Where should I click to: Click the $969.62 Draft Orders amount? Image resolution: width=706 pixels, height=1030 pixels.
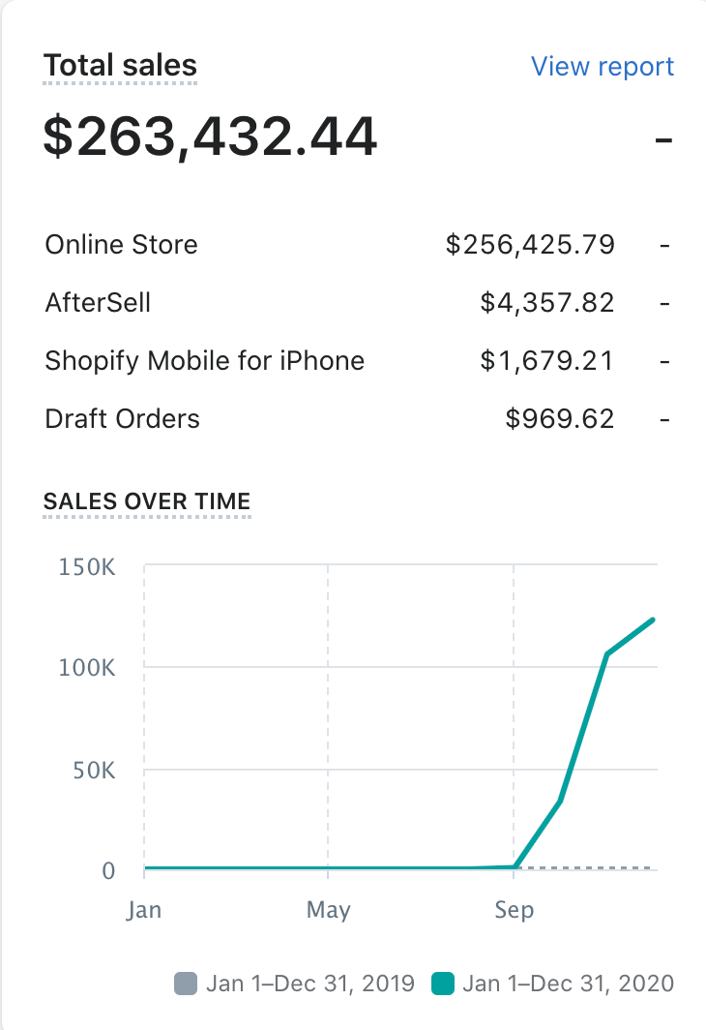click(559, 419)
